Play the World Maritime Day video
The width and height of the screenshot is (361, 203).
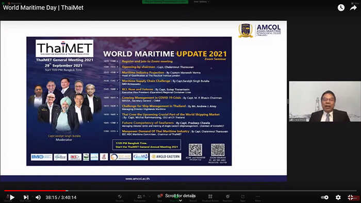point(12,197)
